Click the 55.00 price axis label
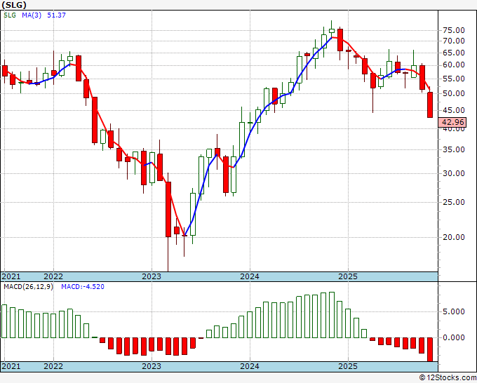The image size is (477, 383). click(454, 79)
